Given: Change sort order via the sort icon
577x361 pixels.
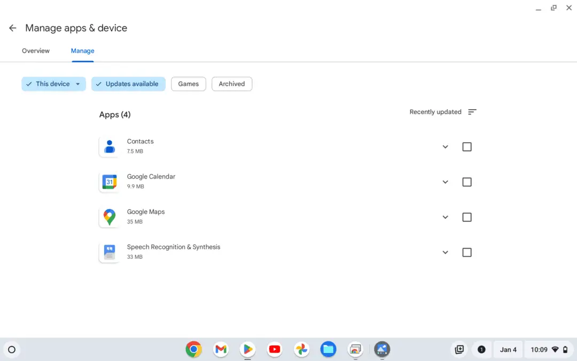Looking at the screenshot, I should point(472,112).
